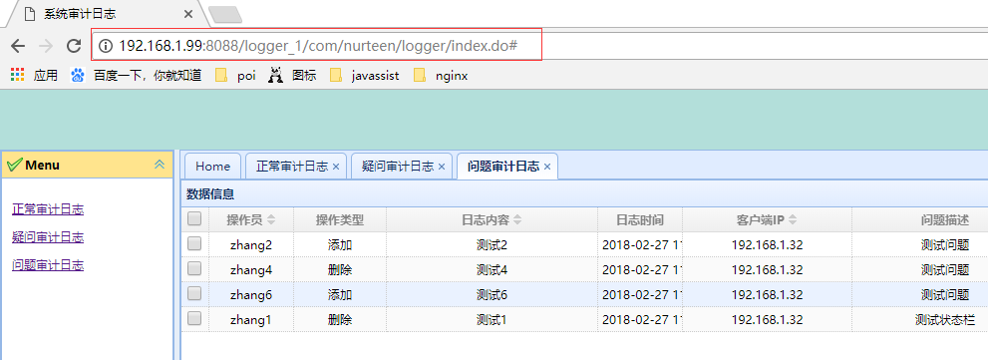This screenshot has height=360, width=988.
Task: Click the 192.168.1.32 cell in zhang1 row
Action: 767,320
